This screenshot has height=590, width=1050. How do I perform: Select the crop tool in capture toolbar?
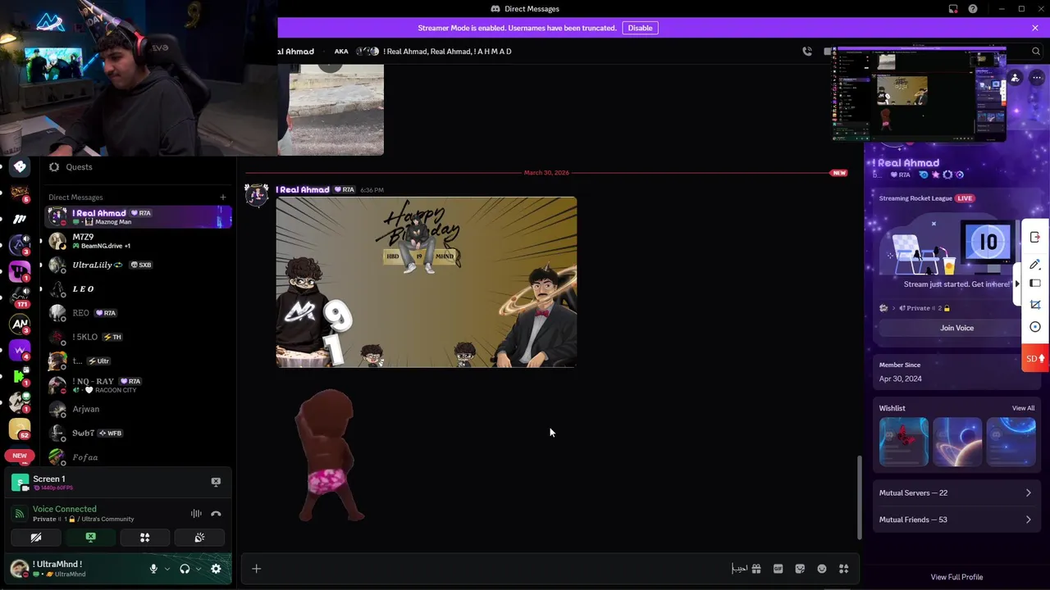click(x=1035, y=304)
